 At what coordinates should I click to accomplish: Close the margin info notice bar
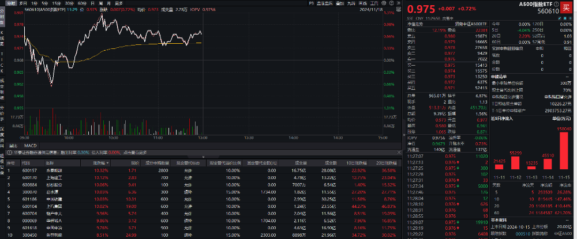tap(399, 153)
